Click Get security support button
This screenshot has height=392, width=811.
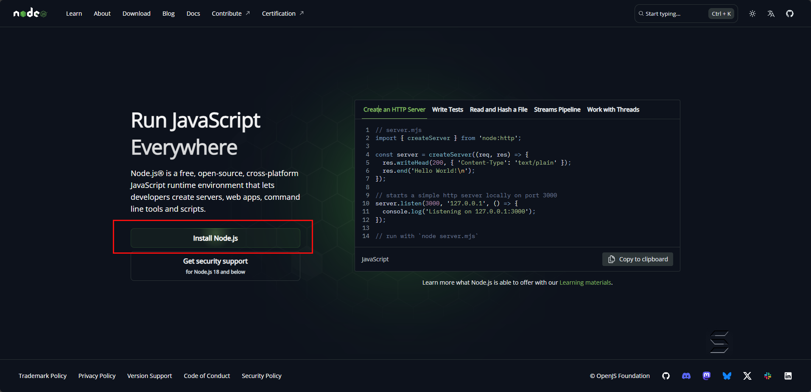coord(215,266)
